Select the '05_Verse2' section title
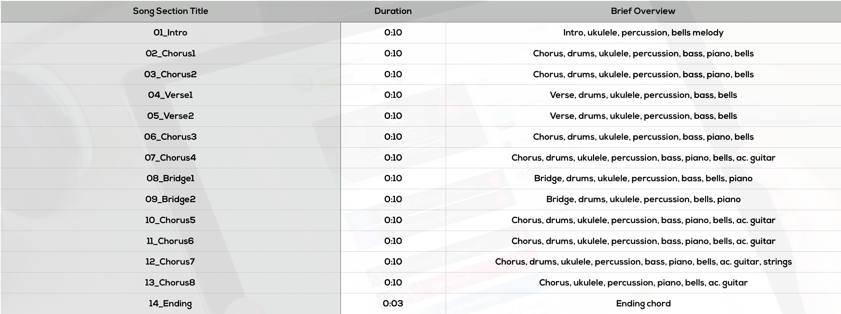The height and width of the screenshot is (314, 841). click(170, 116)
